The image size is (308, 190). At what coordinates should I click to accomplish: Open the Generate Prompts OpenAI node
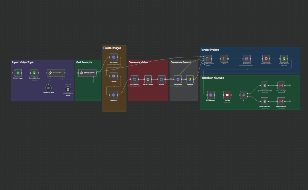point(87,73)
